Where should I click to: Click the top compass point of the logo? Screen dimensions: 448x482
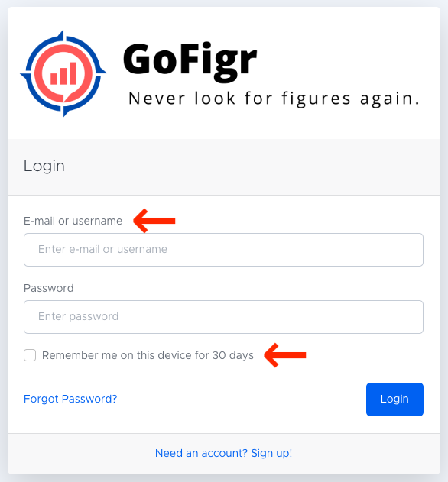[x=62, y=35]
